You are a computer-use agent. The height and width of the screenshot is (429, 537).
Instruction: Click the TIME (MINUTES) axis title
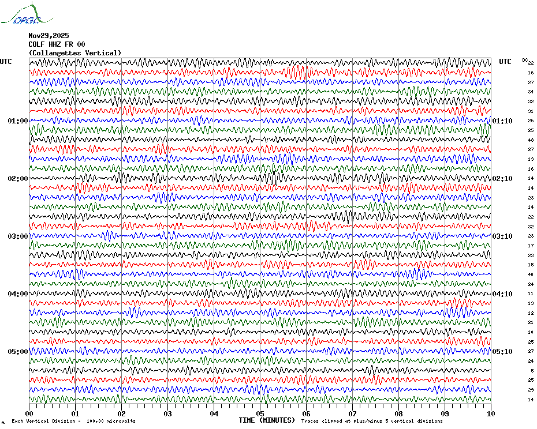[x=267, y=420]
